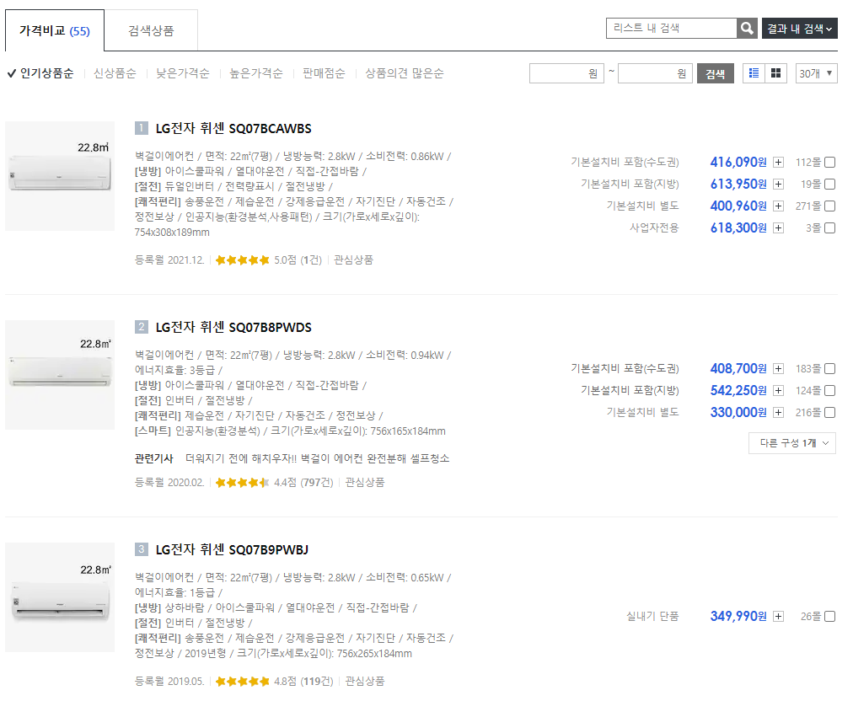Screen dimensions: 853x701
Task: Sort by 낮은가격순
Action: point(183,72)
